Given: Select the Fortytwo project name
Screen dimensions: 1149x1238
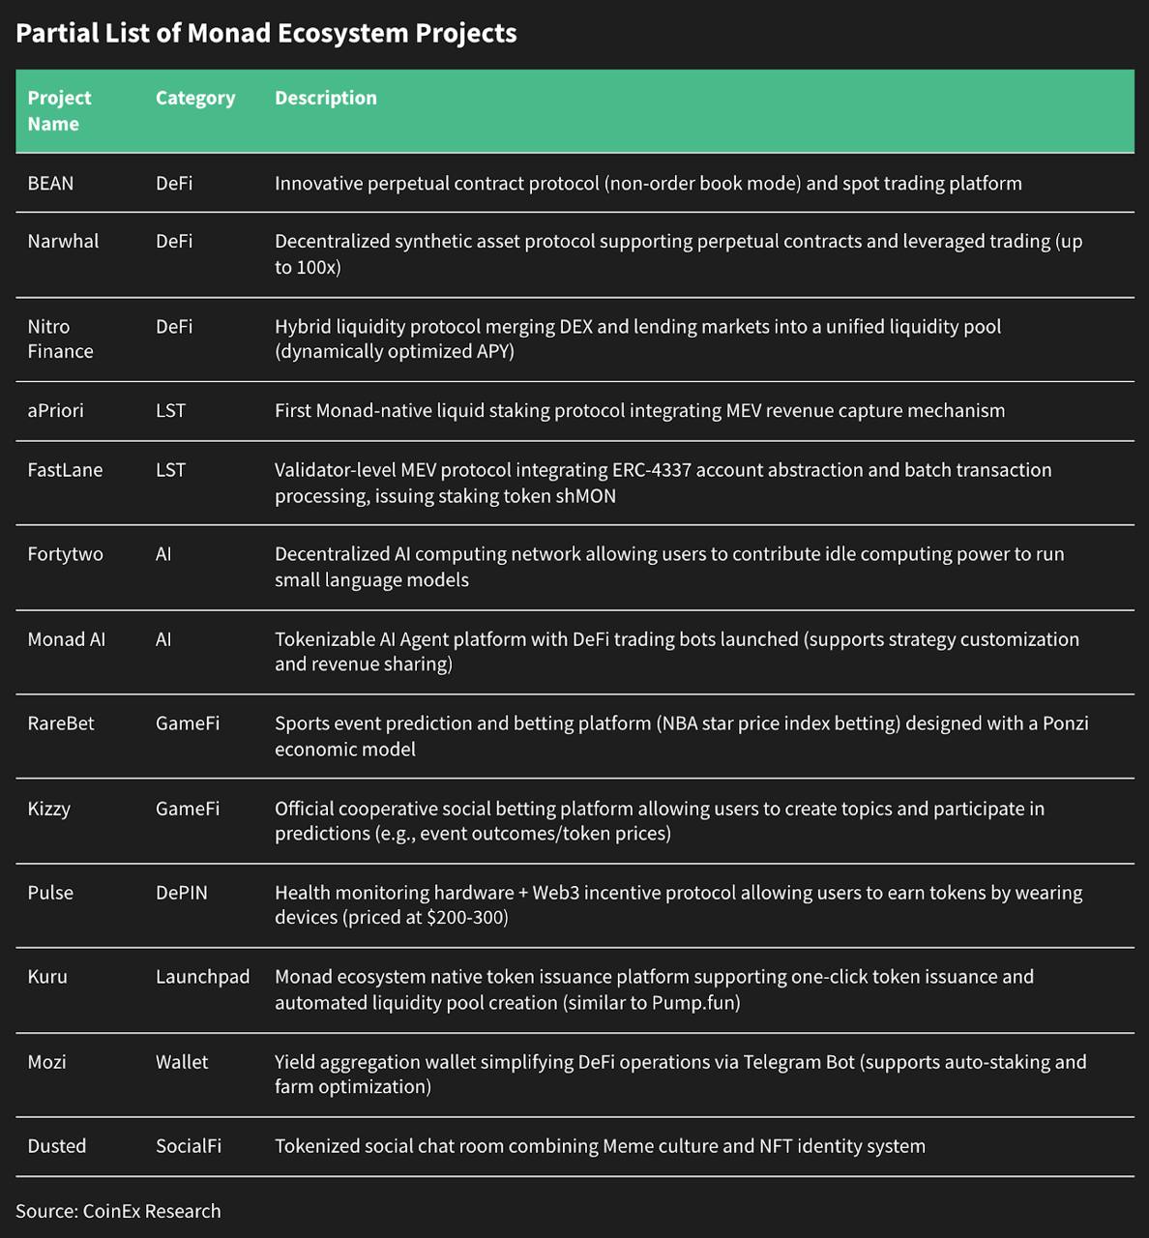Looking at the screenshot, I should tap(65, 554).
